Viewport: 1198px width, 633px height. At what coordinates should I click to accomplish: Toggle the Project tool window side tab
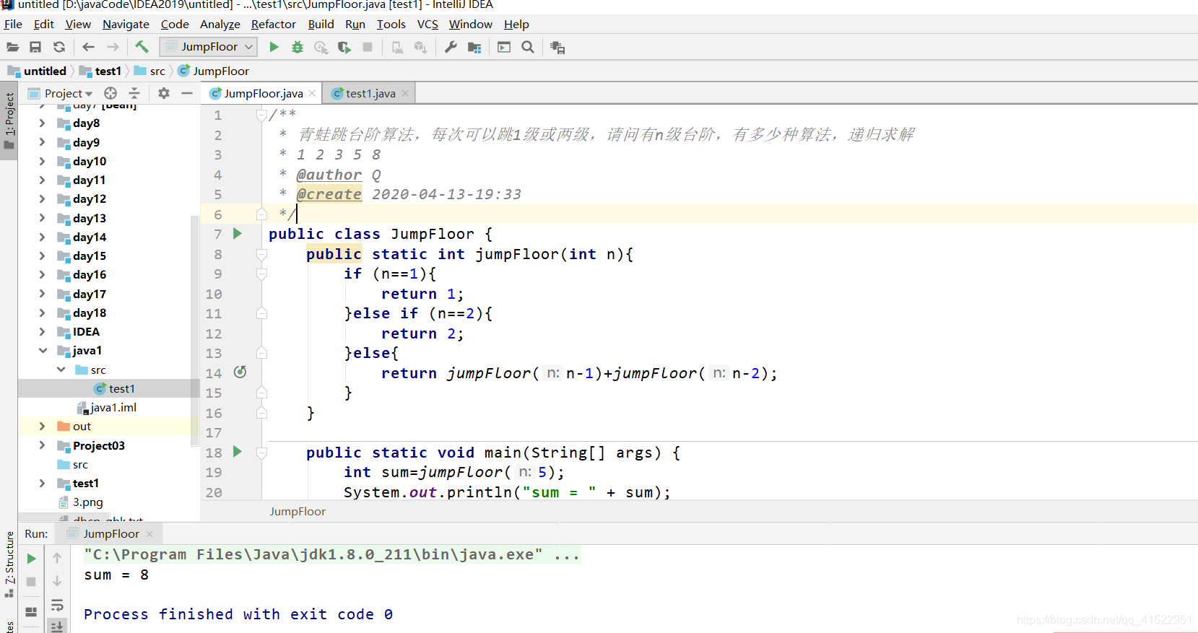tap(9, 121)
